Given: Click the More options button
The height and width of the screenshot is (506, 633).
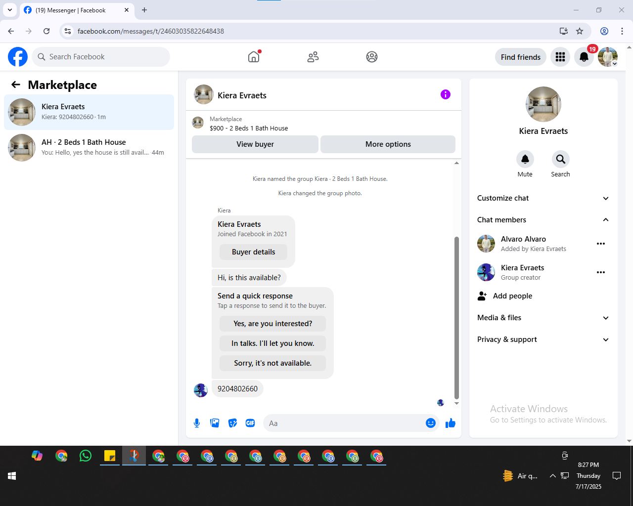Looking at the screenshot, I should (x=388, y=144).
